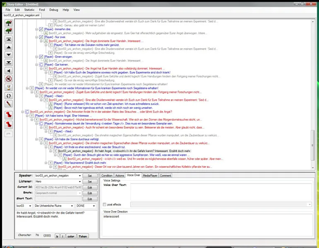Click the speaker volume icon in sidebar

point(8,71)
